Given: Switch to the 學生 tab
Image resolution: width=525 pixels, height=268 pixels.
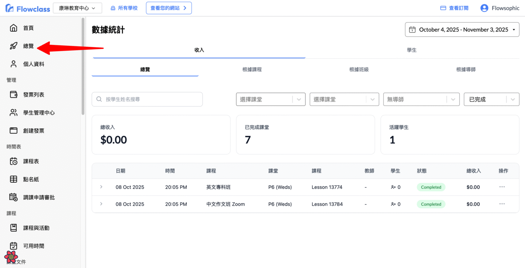Looking at the screenshot, I should point(412,50).
